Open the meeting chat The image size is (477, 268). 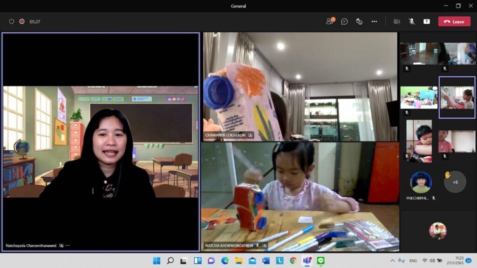coord(344,21)
